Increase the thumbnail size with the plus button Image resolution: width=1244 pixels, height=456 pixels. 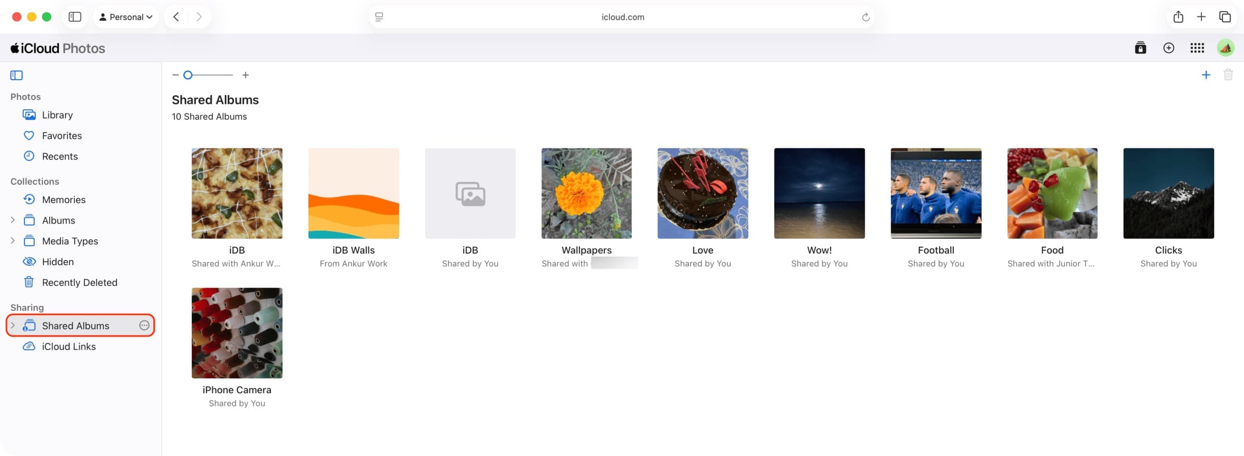tap(245, 75)
